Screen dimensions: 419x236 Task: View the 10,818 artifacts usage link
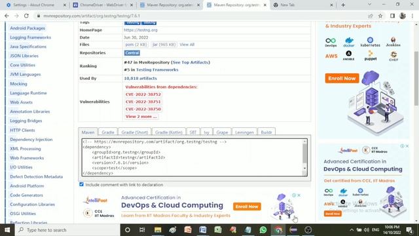(140, 79)
